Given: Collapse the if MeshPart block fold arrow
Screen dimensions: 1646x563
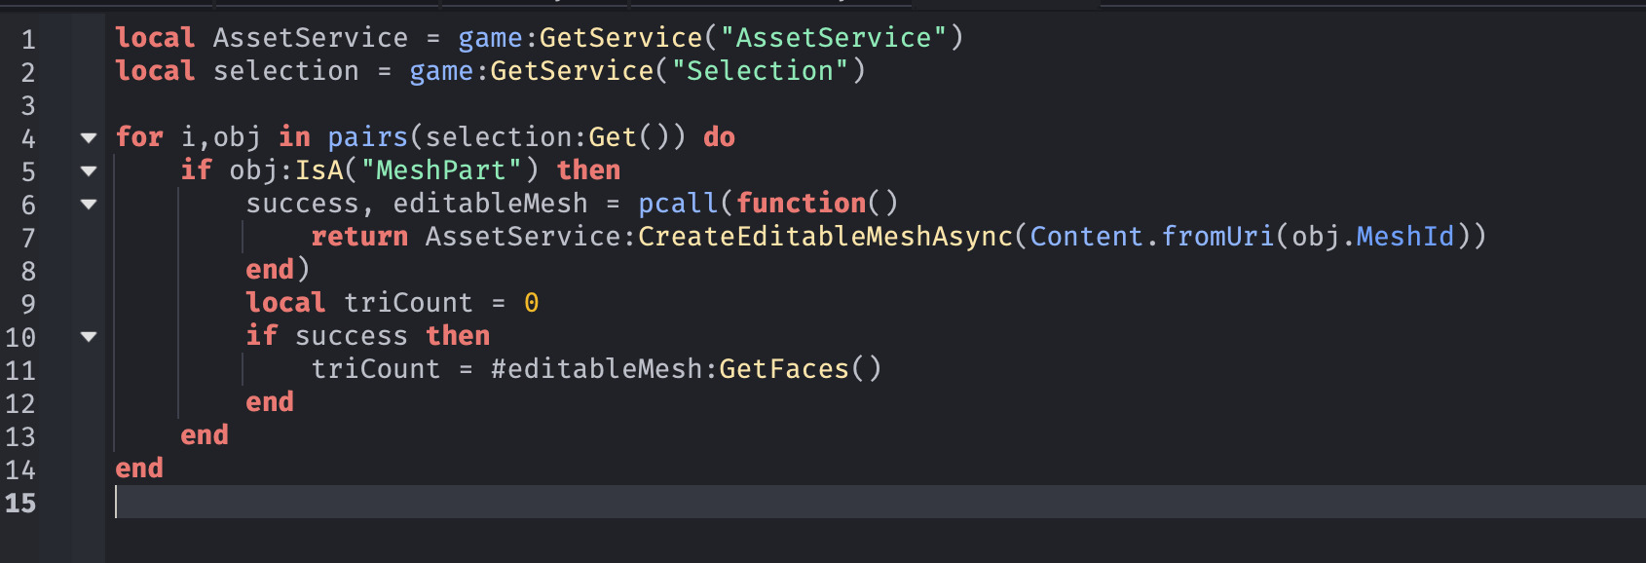Looking at the screenshot, I should [x=89, y=171].
